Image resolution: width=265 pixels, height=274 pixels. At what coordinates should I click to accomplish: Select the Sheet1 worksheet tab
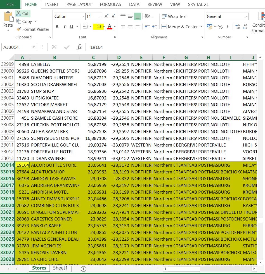(60, 268)
